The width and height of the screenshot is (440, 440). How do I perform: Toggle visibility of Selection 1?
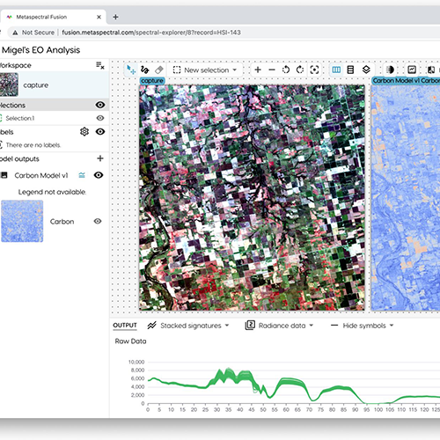pos(100,118)
